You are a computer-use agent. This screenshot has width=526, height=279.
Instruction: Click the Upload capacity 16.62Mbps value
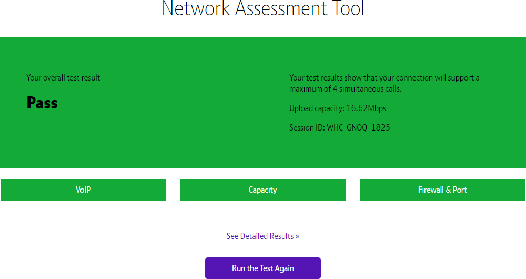point(338,108)
